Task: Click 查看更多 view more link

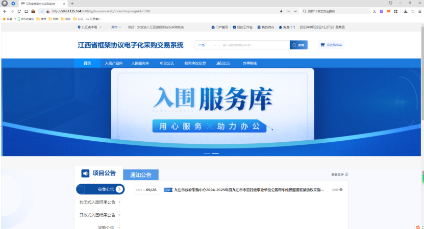Action: click(x=339, y=174)
